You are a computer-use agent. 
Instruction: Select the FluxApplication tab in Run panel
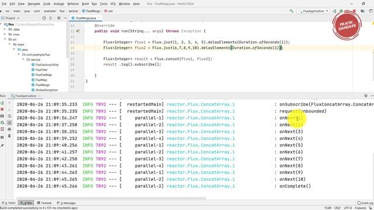26,96
